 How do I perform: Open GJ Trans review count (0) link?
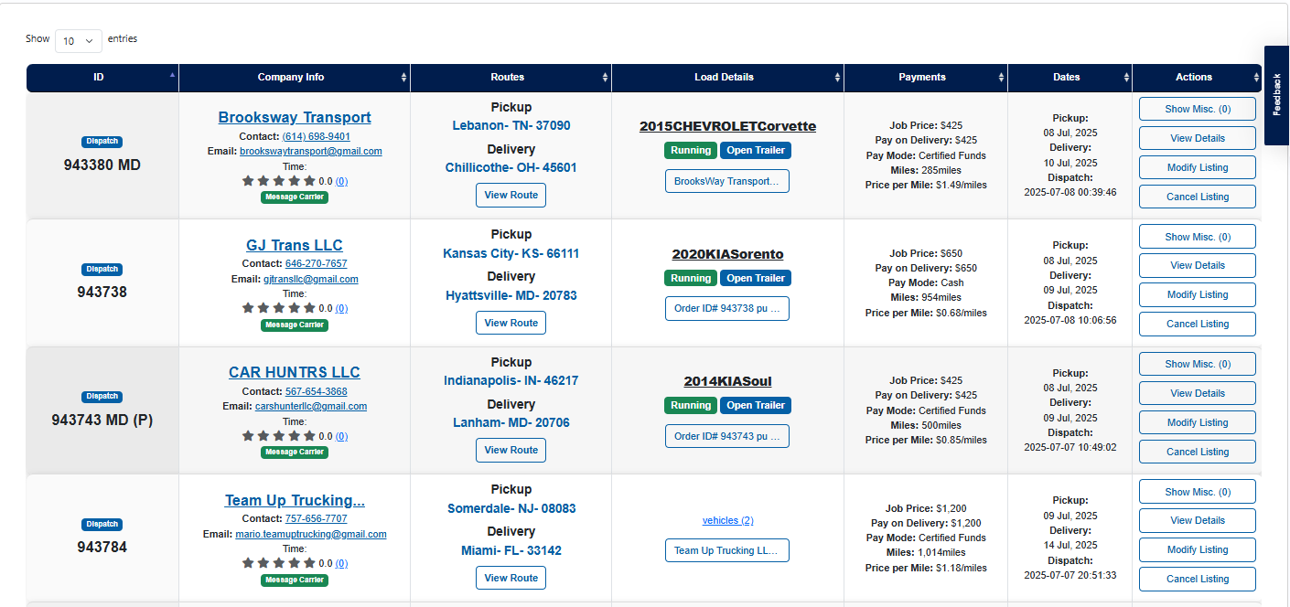[x=341, y=309]
